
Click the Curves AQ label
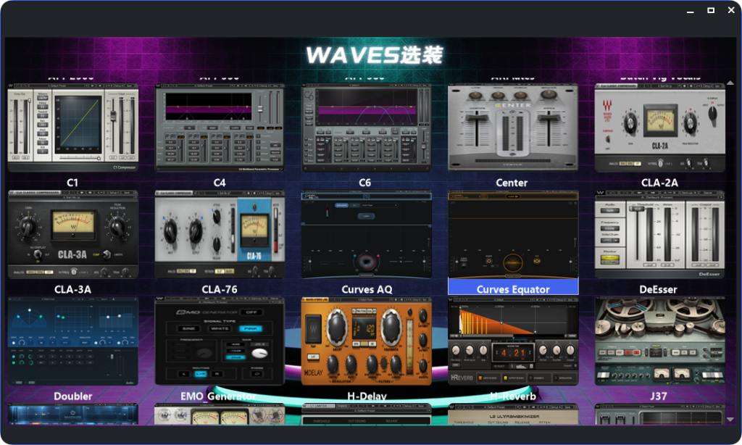[x=367, y=289]
